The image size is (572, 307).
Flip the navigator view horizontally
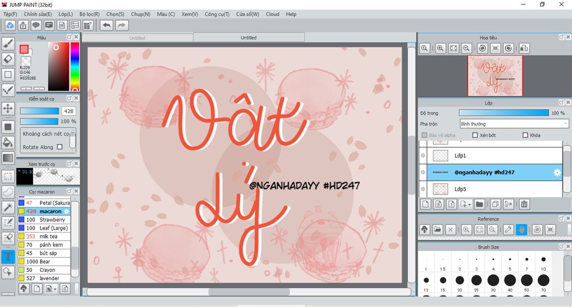pyautogui.click(x=524, y=48)
